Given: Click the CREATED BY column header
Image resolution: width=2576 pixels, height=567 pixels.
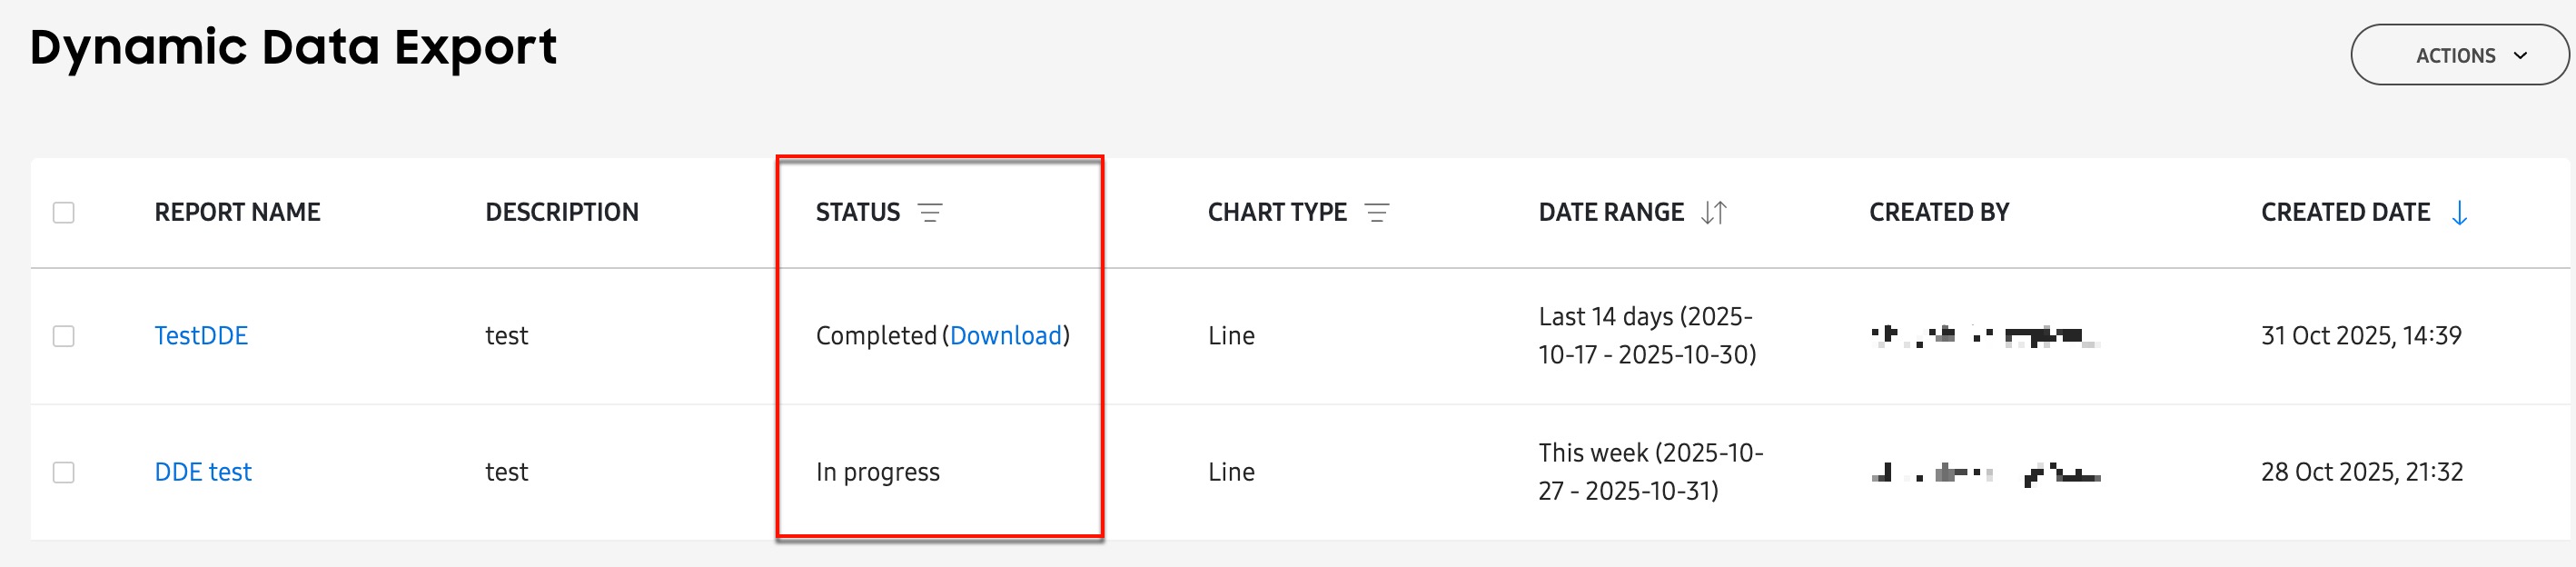Looking at the screenshot, I should coord(1940,212).
